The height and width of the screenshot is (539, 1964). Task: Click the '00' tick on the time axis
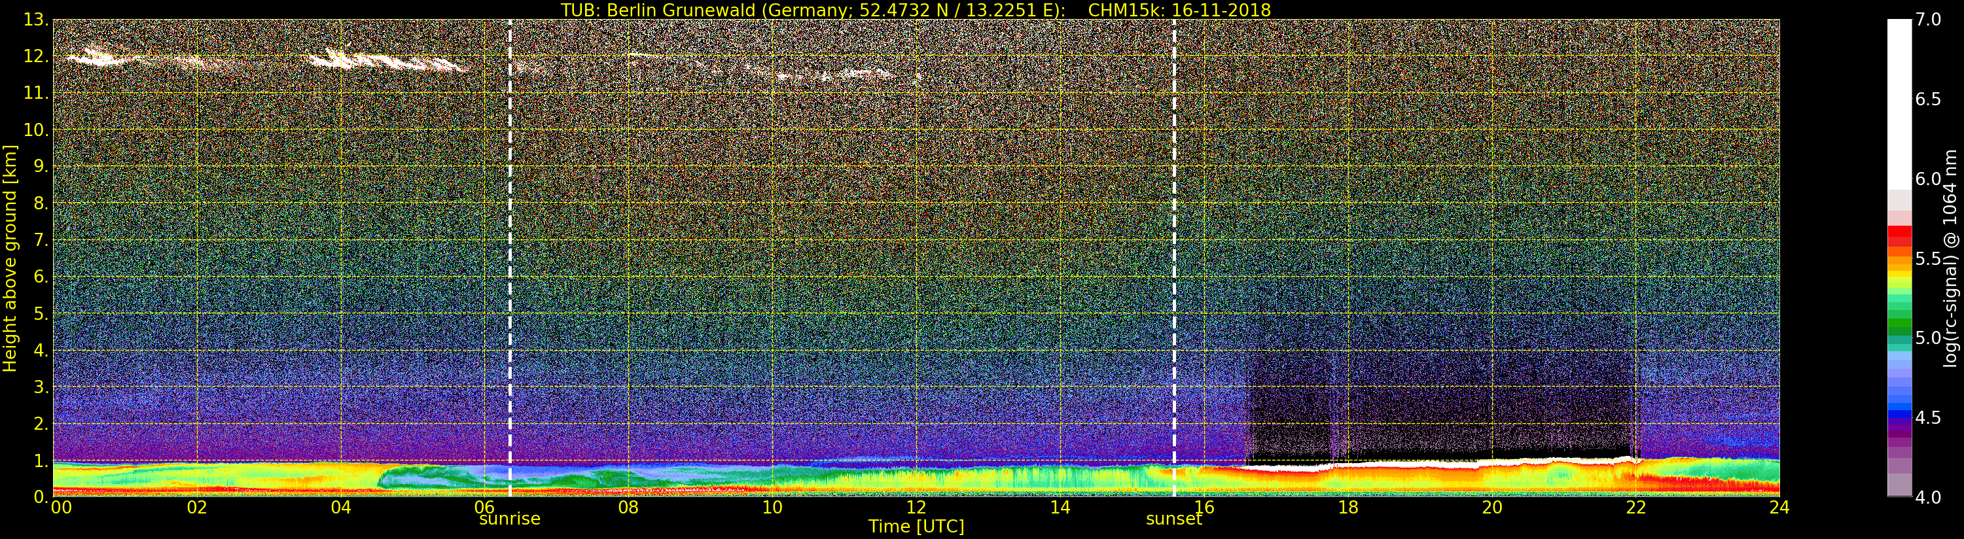tap(60, 507)
